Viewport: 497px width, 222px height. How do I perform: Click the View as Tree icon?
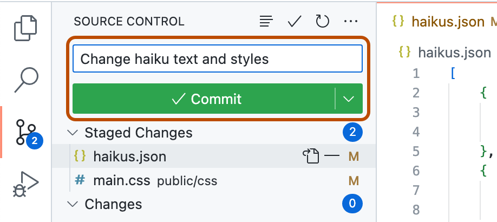coord(266,22)
